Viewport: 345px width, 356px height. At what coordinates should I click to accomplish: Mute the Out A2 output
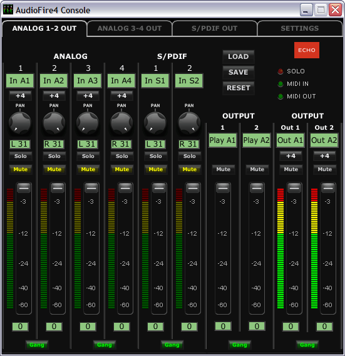pyautogui.click(x=324, y=169)
